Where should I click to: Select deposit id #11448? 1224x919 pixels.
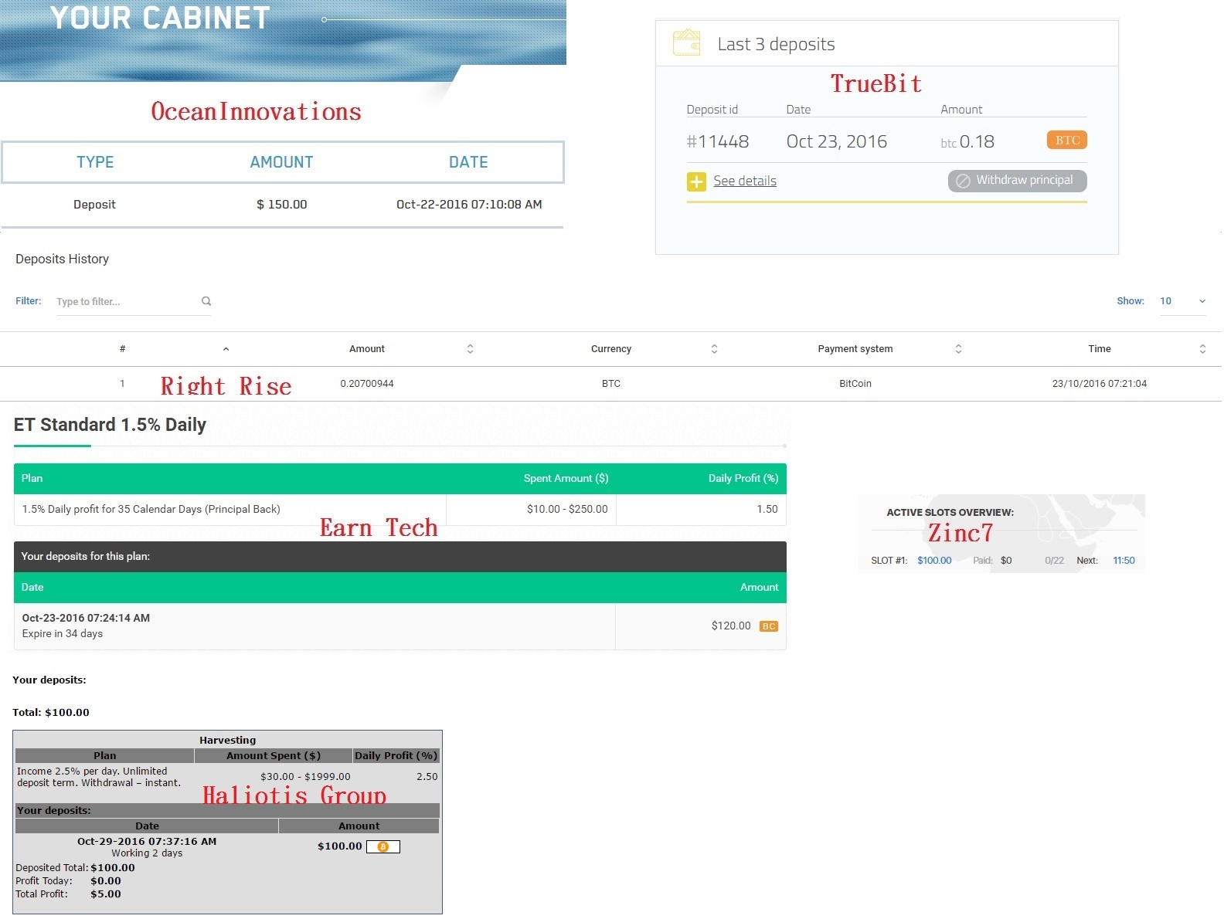[718, 141]
